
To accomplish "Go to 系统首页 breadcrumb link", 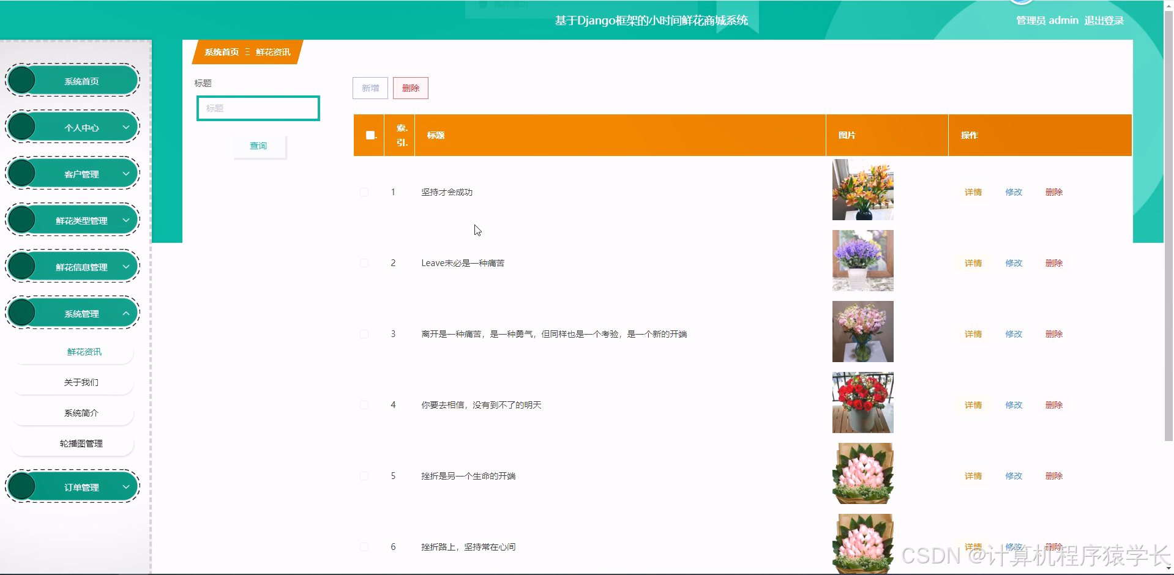I will point(222,52).
